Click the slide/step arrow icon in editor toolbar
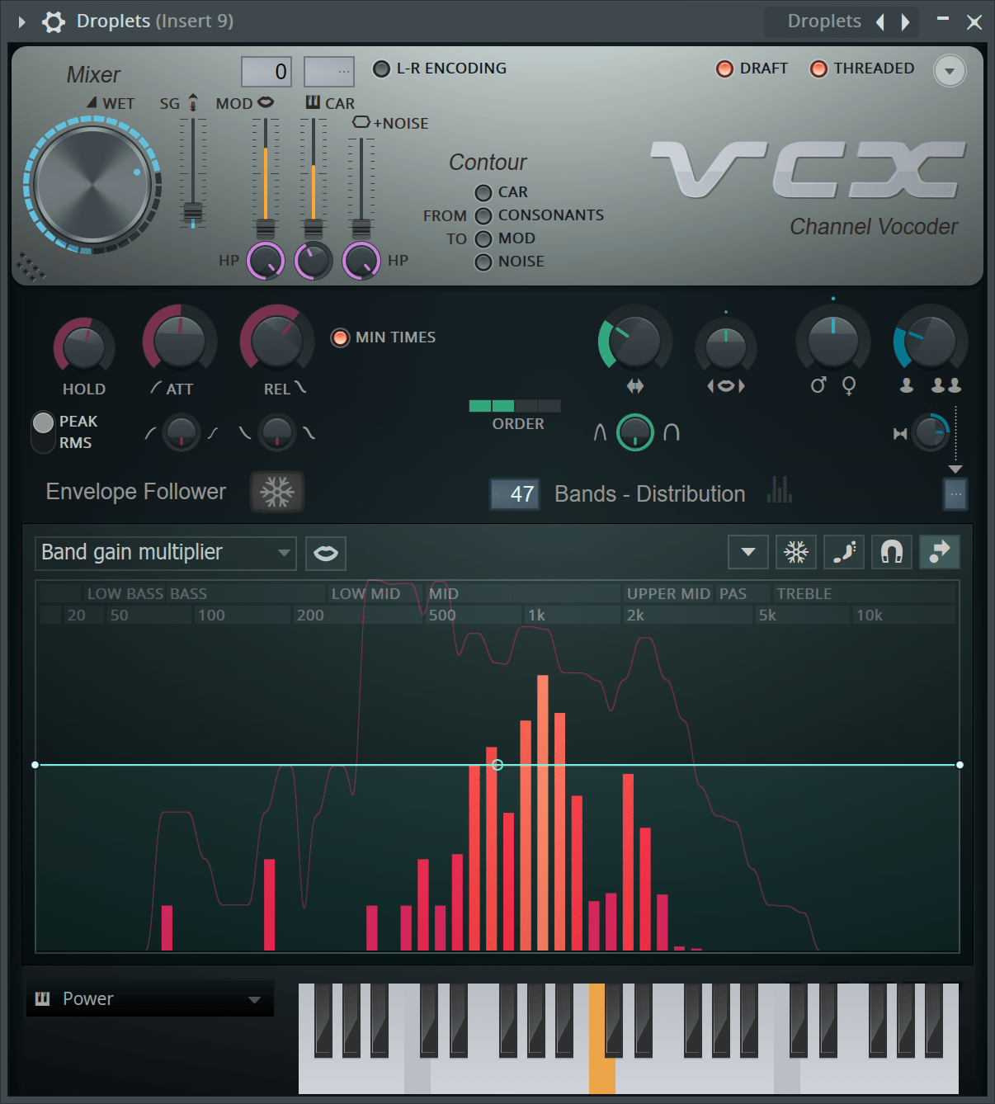Image resolution: width=995 pixels, height=1104 pixels. pyautogui.click(x=939, y=551)
